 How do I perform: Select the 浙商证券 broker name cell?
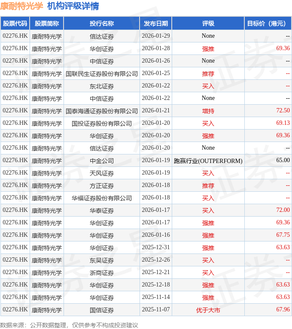[102, 273]
